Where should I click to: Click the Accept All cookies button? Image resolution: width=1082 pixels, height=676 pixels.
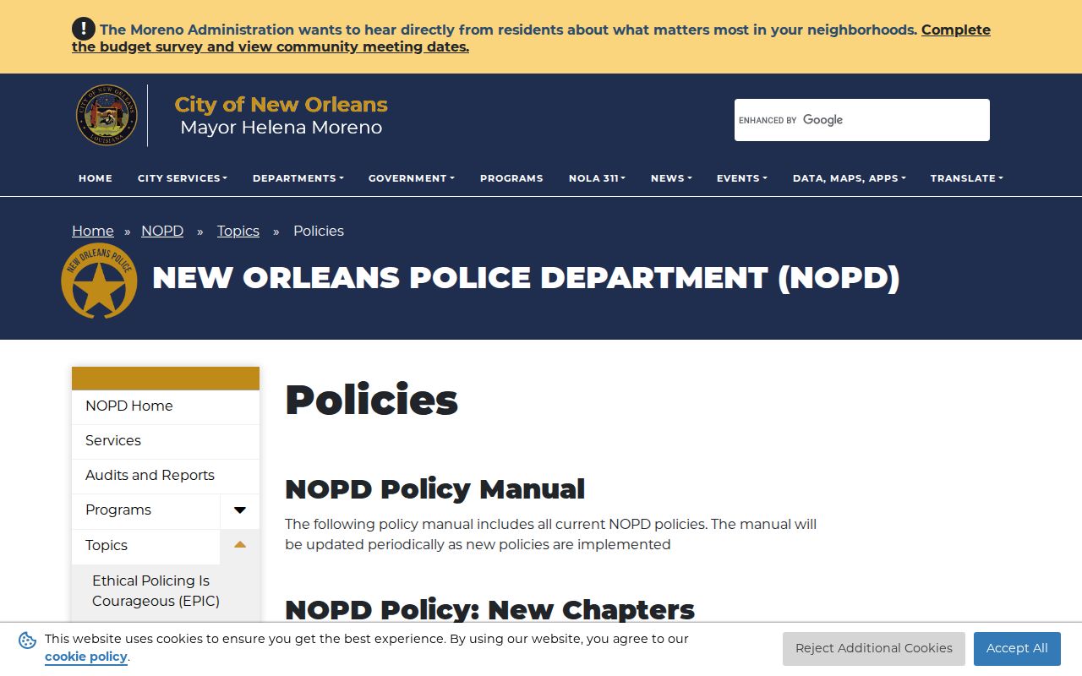click(x=1017, y=649)
